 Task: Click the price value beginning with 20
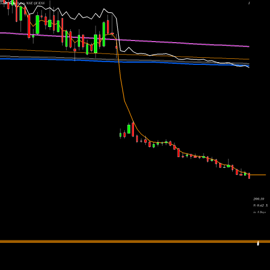click(x=259, y=199)
